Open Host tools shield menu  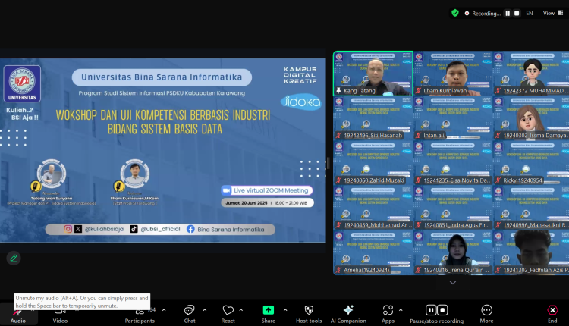[309, 315]
